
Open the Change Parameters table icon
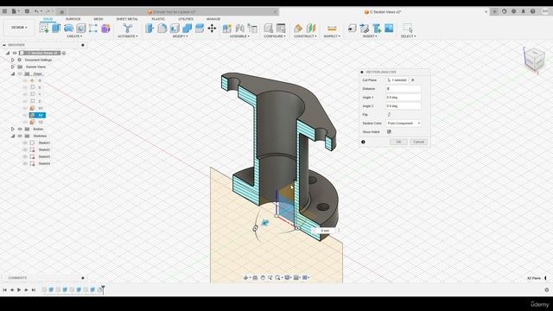pyautogui.click(x=281, y=29)
